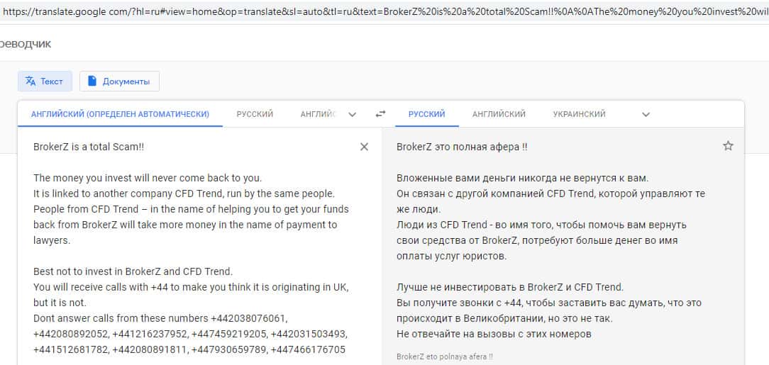Select the truncated Английский source language tab
The width and height of the screenshot is (769, 365).
(317, 114)
